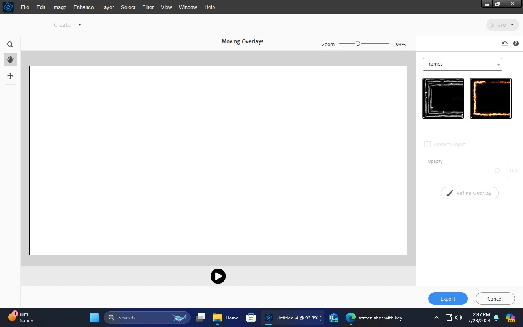Screen dimensions: 523x327
Task: Click the clock showing 2:47 PM
Action: click(479, 318)
